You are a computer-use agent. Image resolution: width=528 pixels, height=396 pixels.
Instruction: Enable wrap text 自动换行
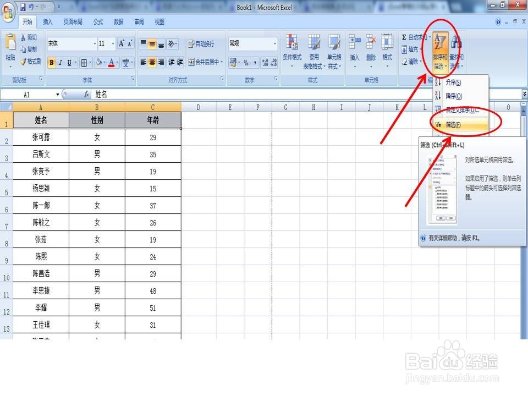tap(201, 44)
